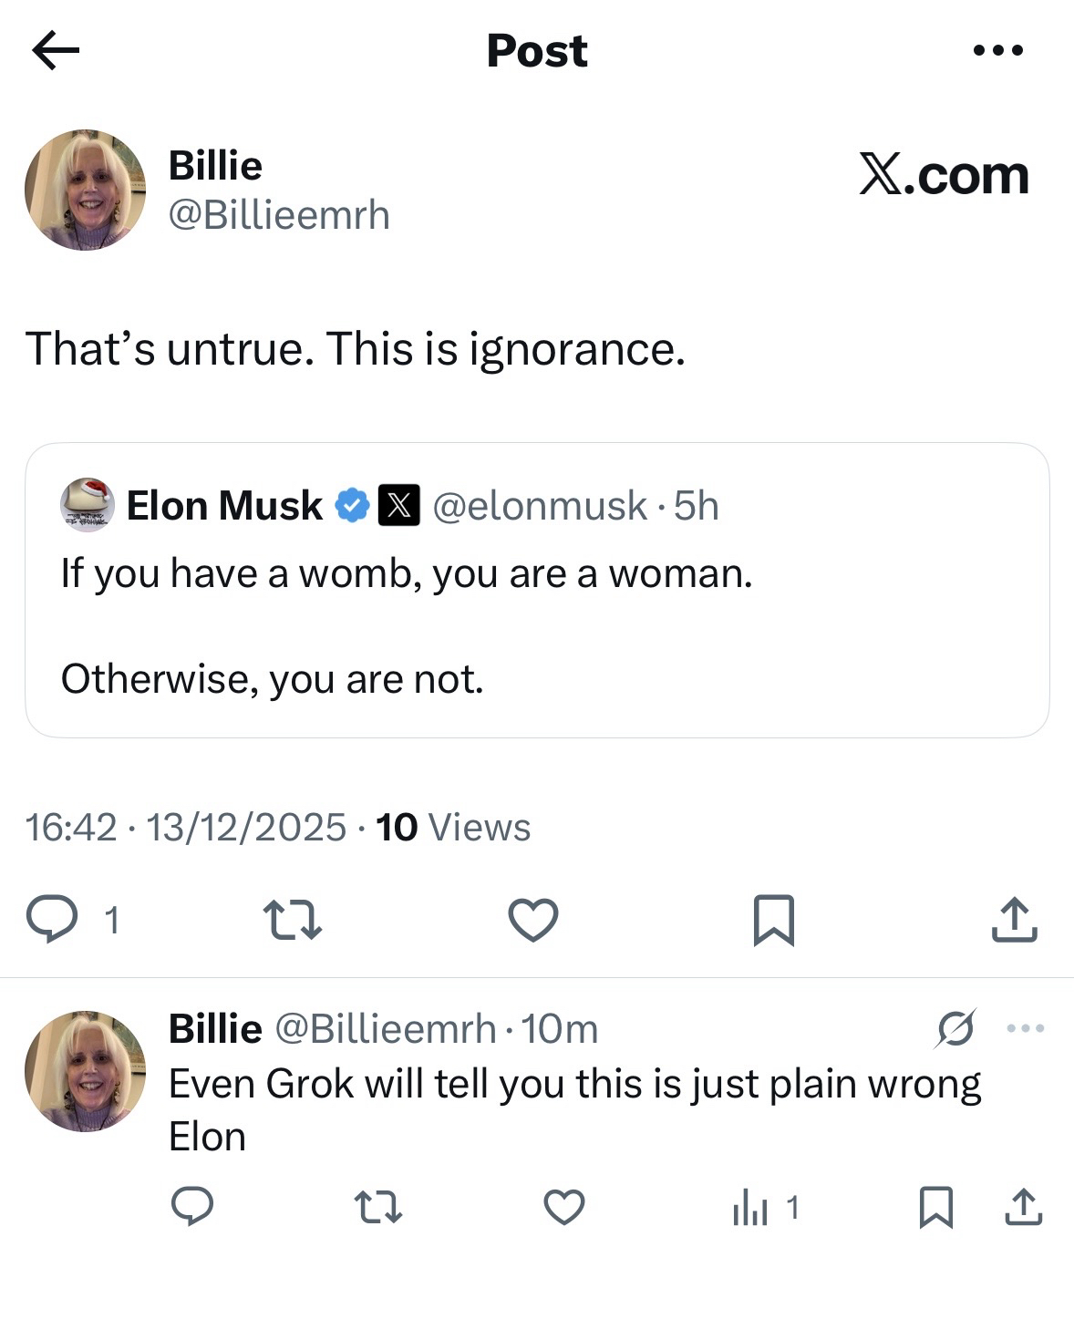This screenshot has width=1074, height=1319.
Task: Like the main post
Action: (532, 919)
